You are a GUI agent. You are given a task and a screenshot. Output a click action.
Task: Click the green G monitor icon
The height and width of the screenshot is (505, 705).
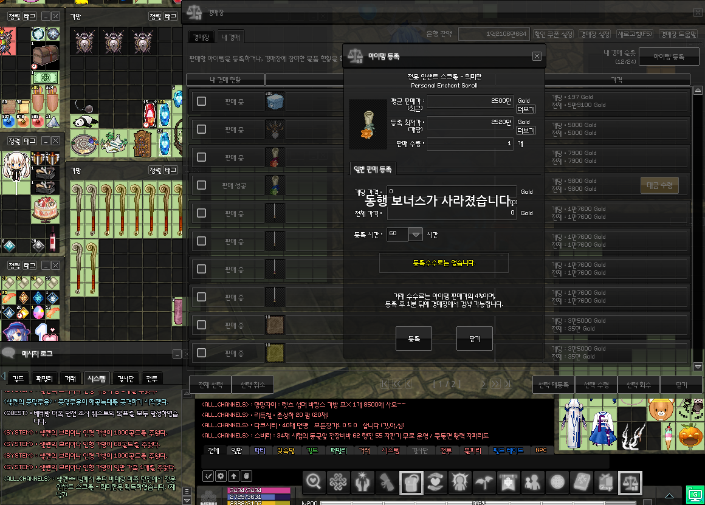[695, 495]
